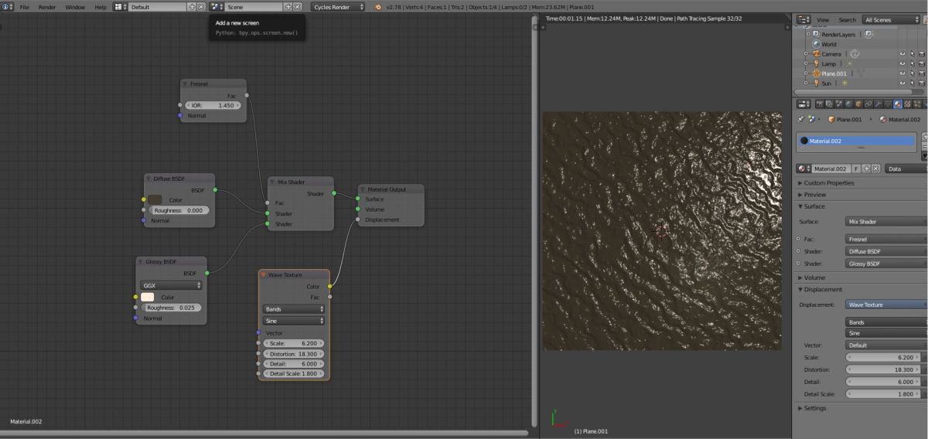This screenshot has width=928, height=439.
Task: Collapse the Surface panel
Action: coord(814,206)
